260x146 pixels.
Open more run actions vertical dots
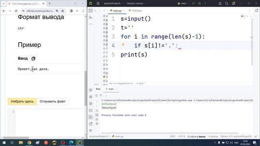coord(205,4)
